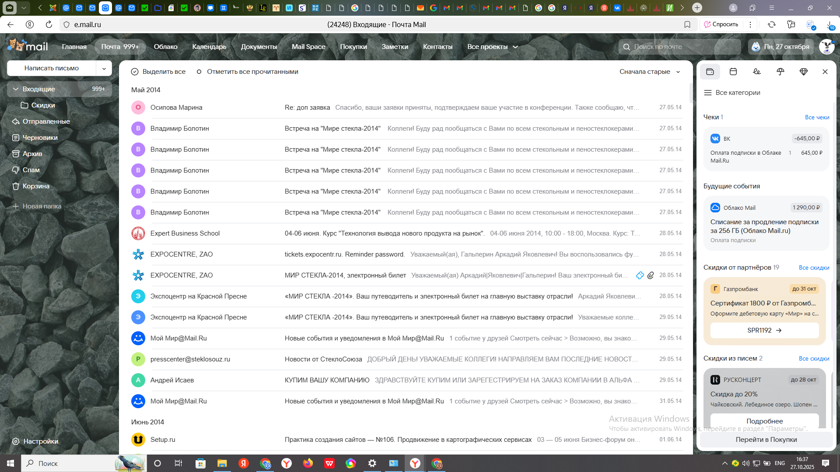Open Settings gear at sidebar bottom
840x472 pixels.
click(x=16, y=441)
